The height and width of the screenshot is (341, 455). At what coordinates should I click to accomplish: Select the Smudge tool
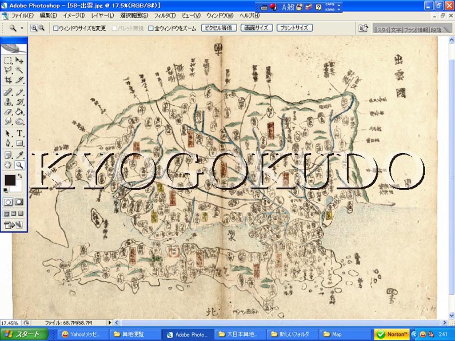pyautogui.click(x=8, y=121)
